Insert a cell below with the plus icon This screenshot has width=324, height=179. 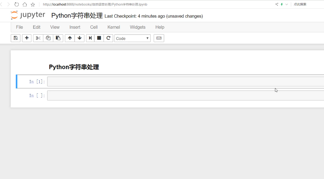(x=27, y=38)
